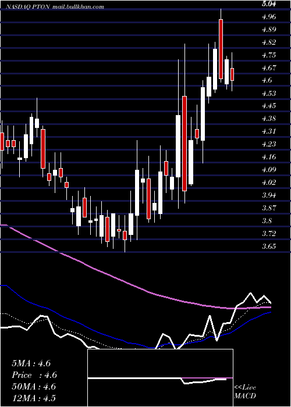Image resolution: width=291 pixels, height=407 pixels.
Task: Click the 4.31 price axis label
Action: 269,131
